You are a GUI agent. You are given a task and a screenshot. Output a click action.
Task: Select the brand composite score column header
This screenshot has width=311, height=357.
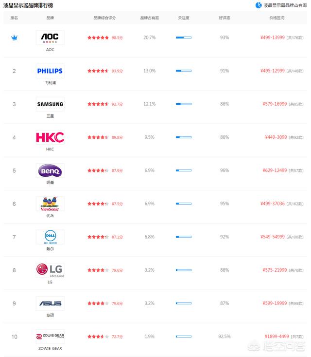(104, 18)
